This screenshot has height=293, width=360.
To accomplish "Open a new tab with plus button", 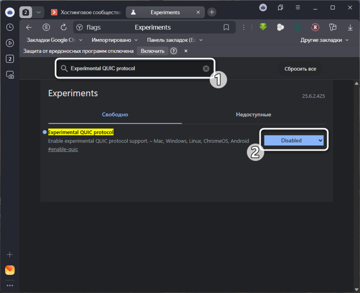I will pos(212,12).
